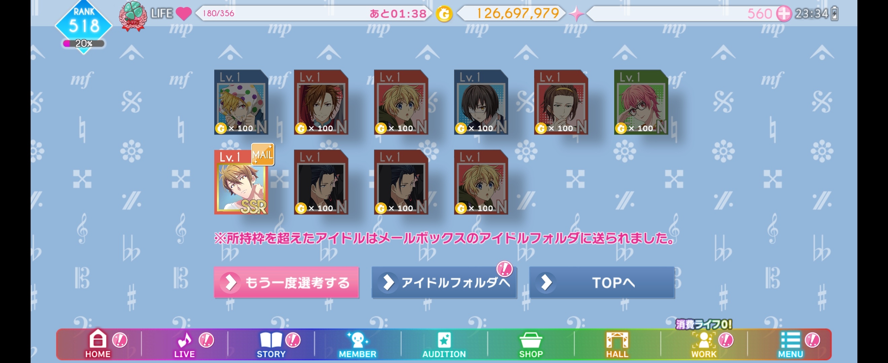Open アイドルフォルダへ button
Viewport: 888px width, 363px height.
coord(444,282)
